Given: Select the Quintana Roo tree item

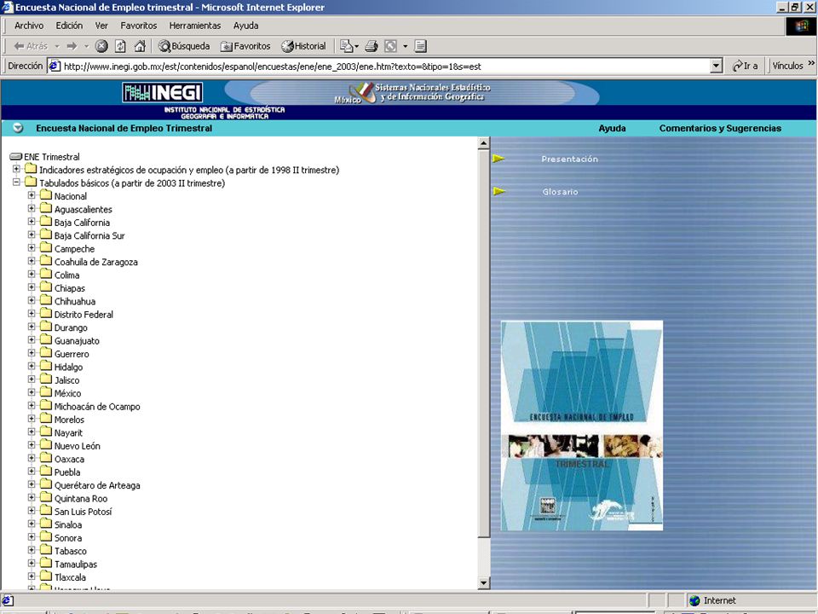Looking at the screenshot, I should click(81, 498).
